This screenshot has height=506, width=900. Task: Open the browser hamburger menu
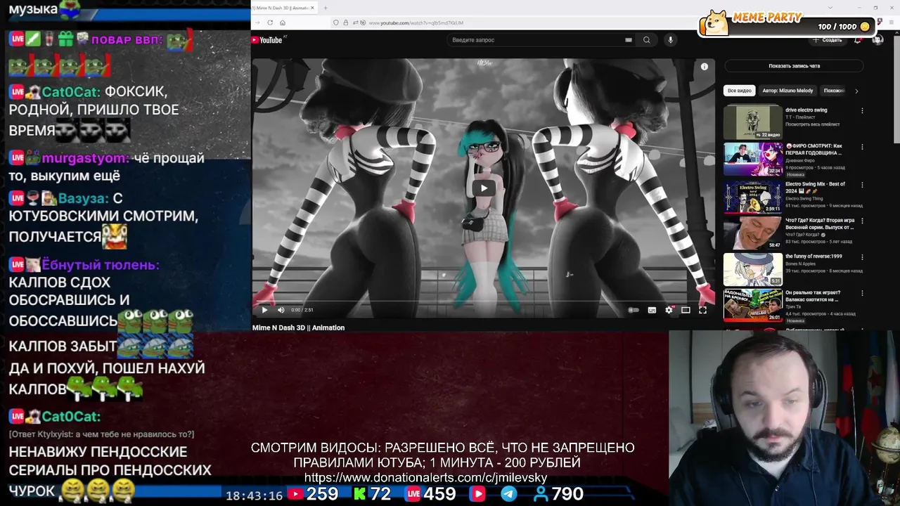[x=892, y=22]
